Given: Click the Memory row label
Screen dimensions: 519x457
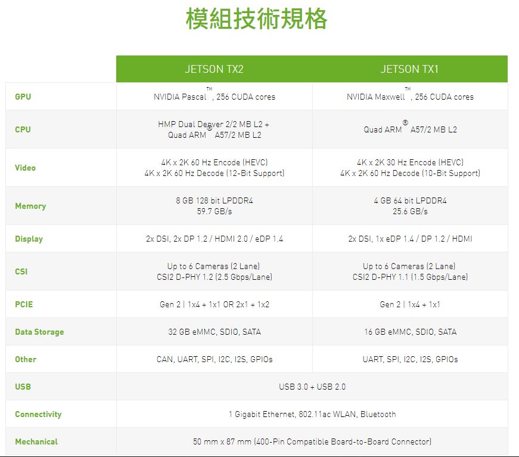Looking at the screenshot, I should click(30, 206).
